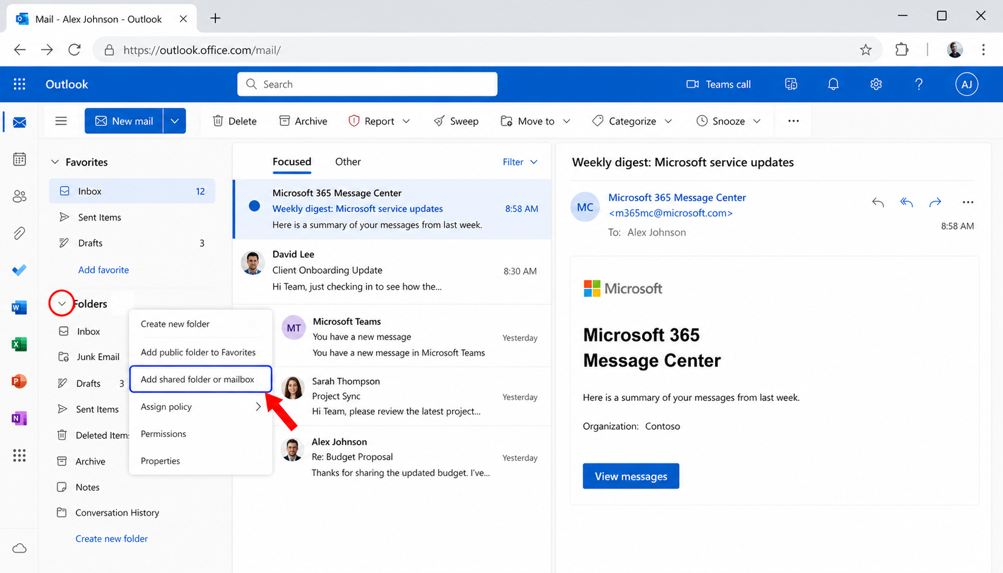Click the View messages button

pyautogui.click(x=631, y=476)
